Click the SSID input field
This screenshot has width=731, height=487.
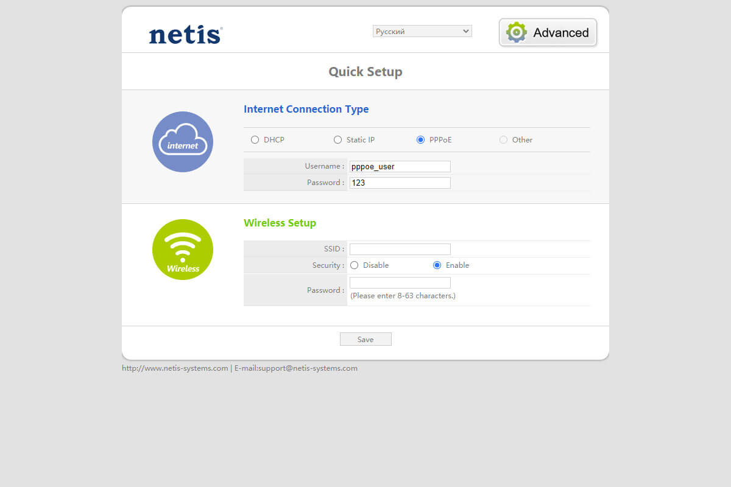pyautogui.click(x=400, y=249)
